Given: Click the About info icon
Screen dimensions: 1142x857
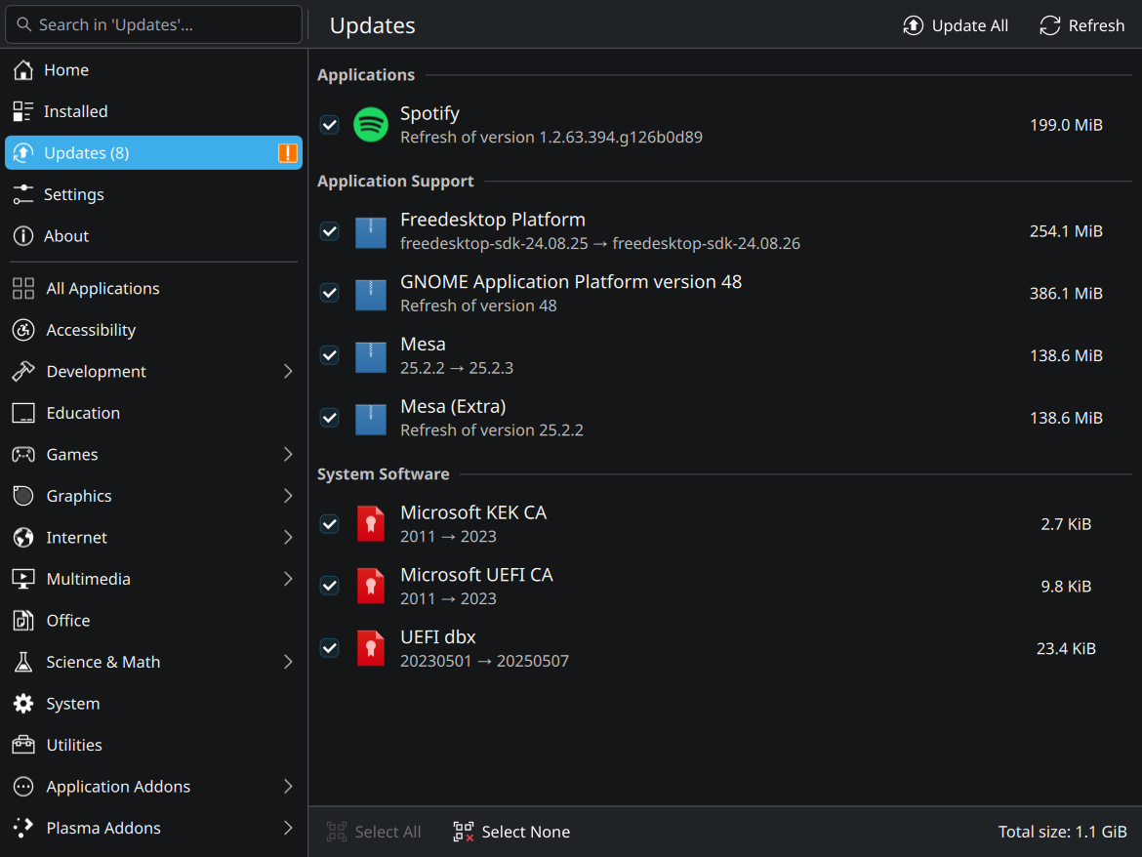Looking at the screenshot, I should click(23, 236).
